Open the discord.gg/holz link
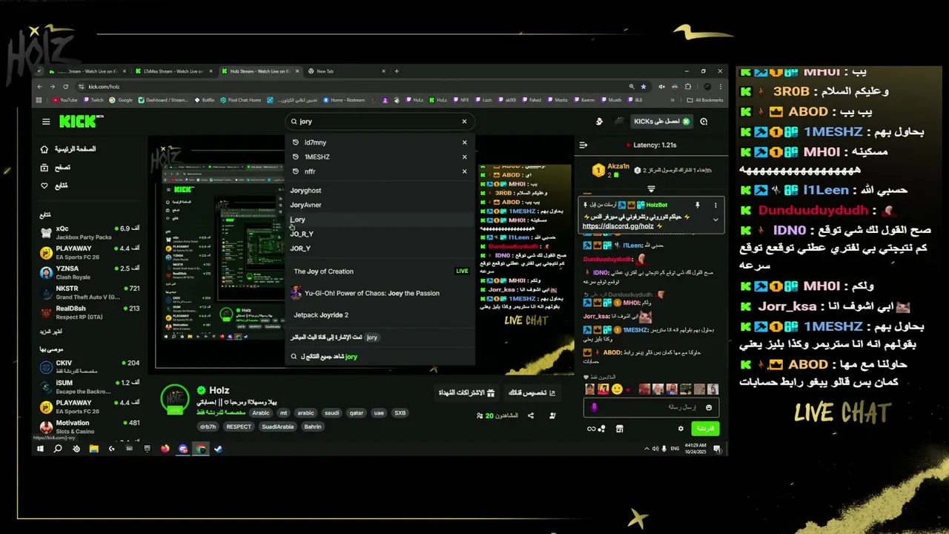 tap(618, 226)
